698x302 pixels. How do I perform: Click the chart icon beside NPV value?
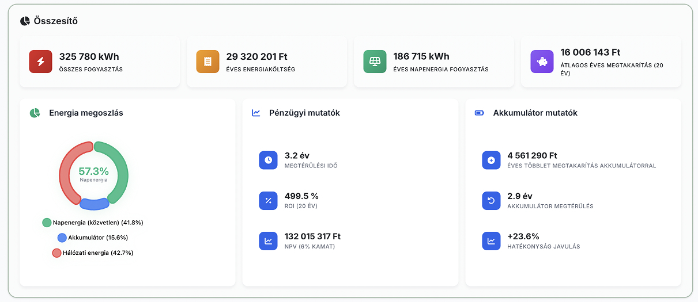tap(268, 241)
